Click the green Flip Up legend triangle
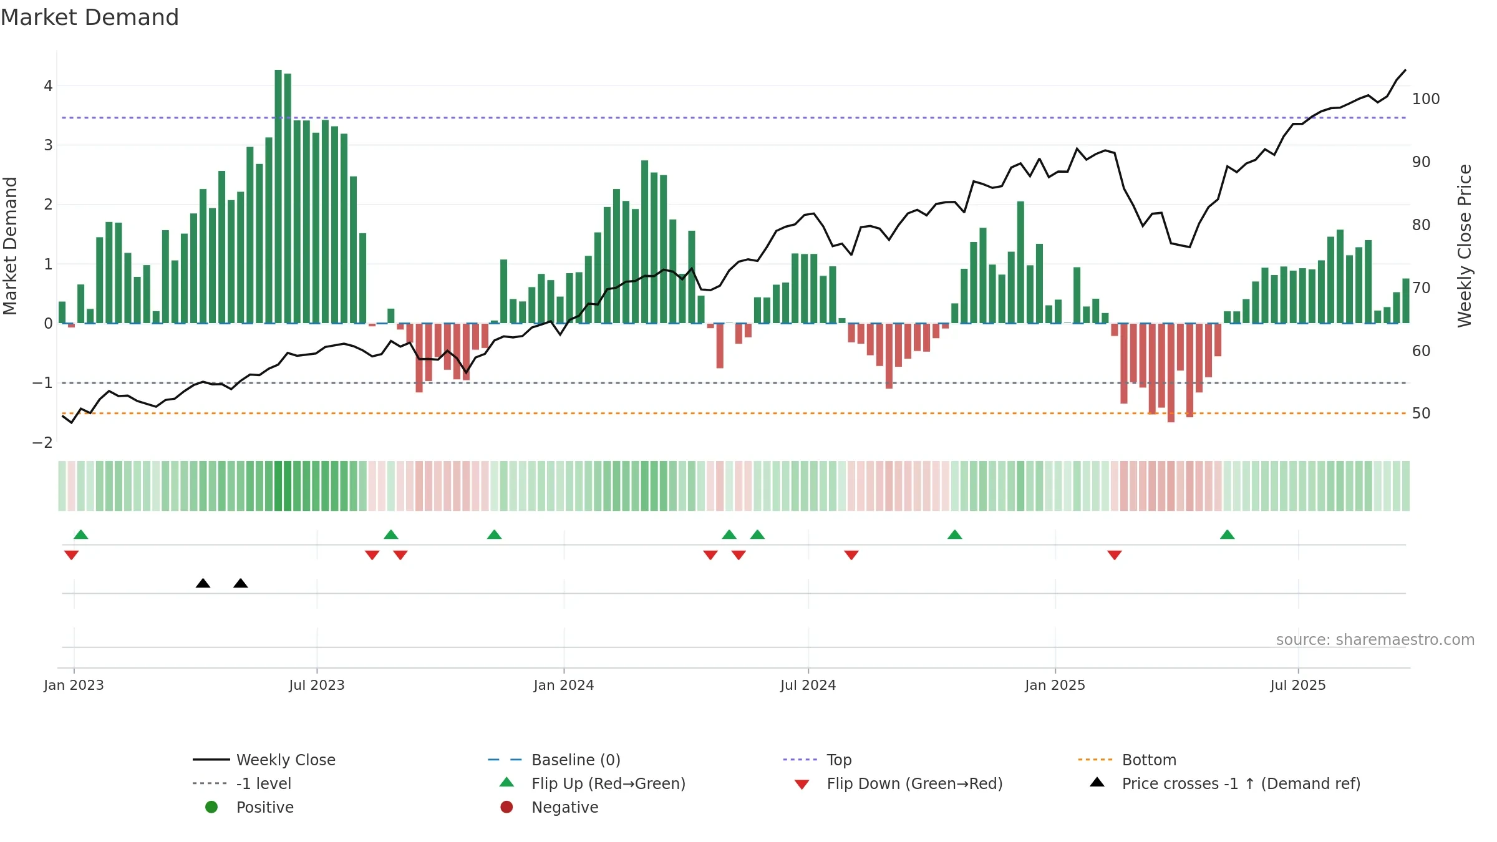The height and width of the screenshot is (842, 1497). 507,782
